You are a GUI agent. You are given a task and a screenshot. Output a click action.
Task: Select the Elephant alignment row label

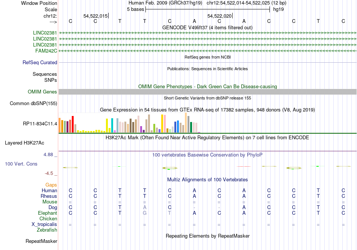click(47, 213)
